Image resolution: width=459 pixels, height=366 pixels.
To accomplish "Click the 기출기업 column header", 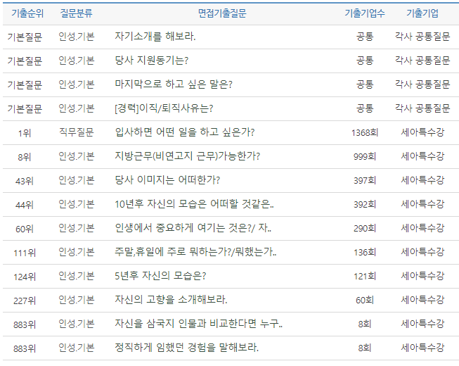I will tap(422, 13).
